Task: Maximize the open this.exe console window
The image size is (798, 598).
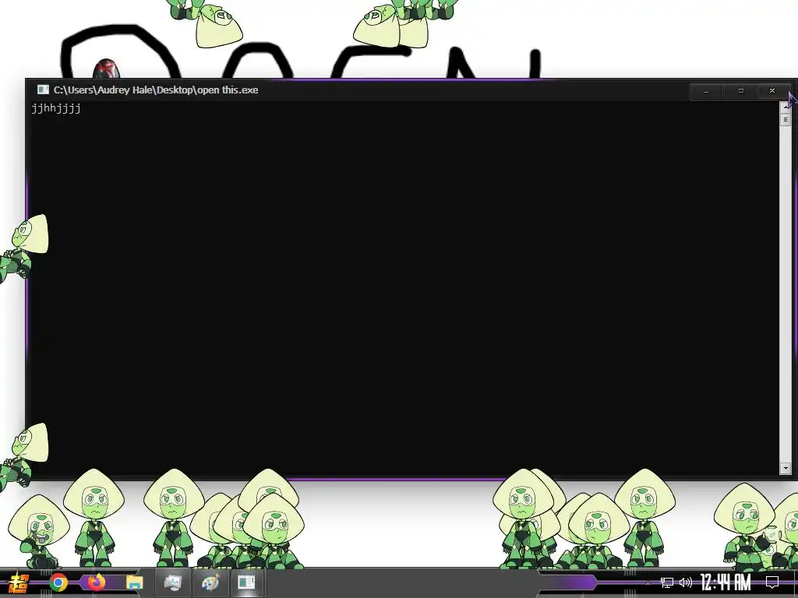Action: [x=741, y=91]
